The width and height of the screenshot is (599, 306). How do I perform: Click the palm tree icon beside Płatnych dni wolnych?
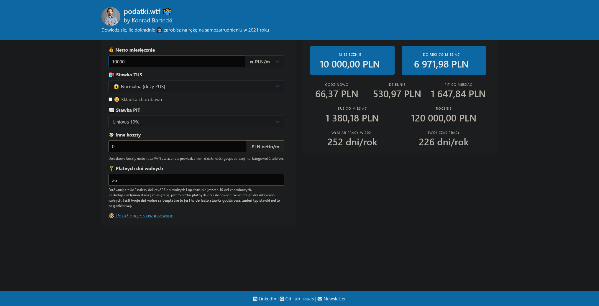pyautogui.click(x=111, y=169)
